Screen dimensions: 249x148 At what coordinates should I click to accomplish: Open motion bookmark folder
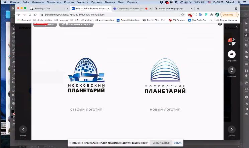(87, 20)
